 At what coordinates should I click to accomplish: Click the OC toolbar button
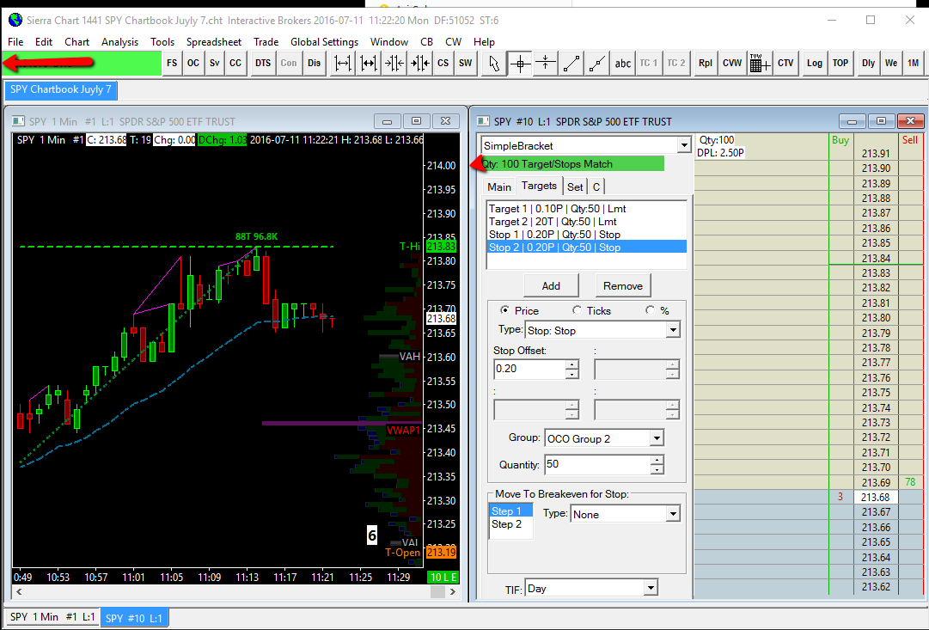(193, 63)
